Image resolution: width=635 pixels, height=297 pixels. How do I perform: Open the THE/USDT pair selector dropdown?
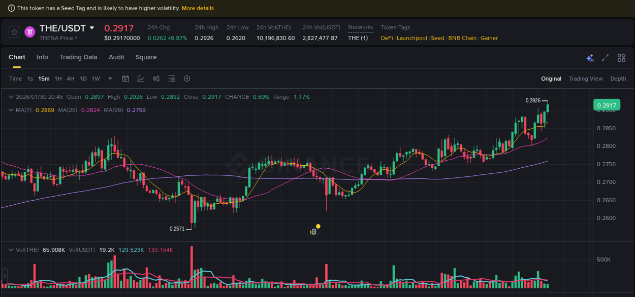91,28
